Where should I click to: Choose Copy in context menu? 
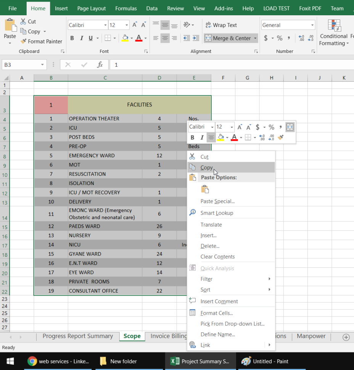coord(231,167)
